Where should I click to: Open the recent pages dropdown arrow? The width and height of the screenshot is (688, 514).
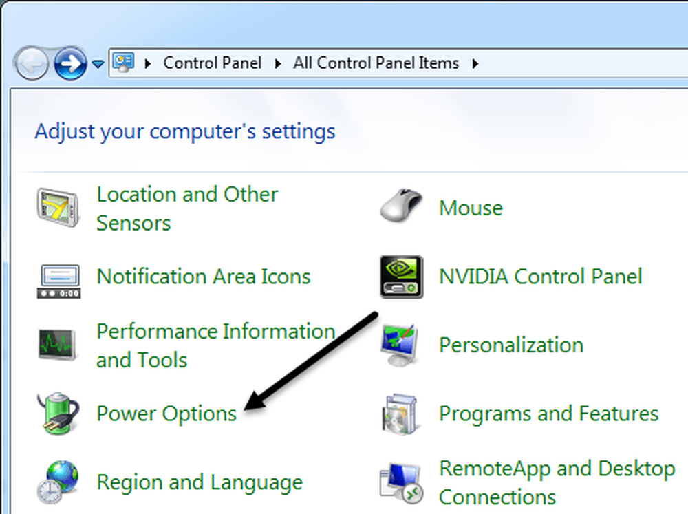point(98,65)
